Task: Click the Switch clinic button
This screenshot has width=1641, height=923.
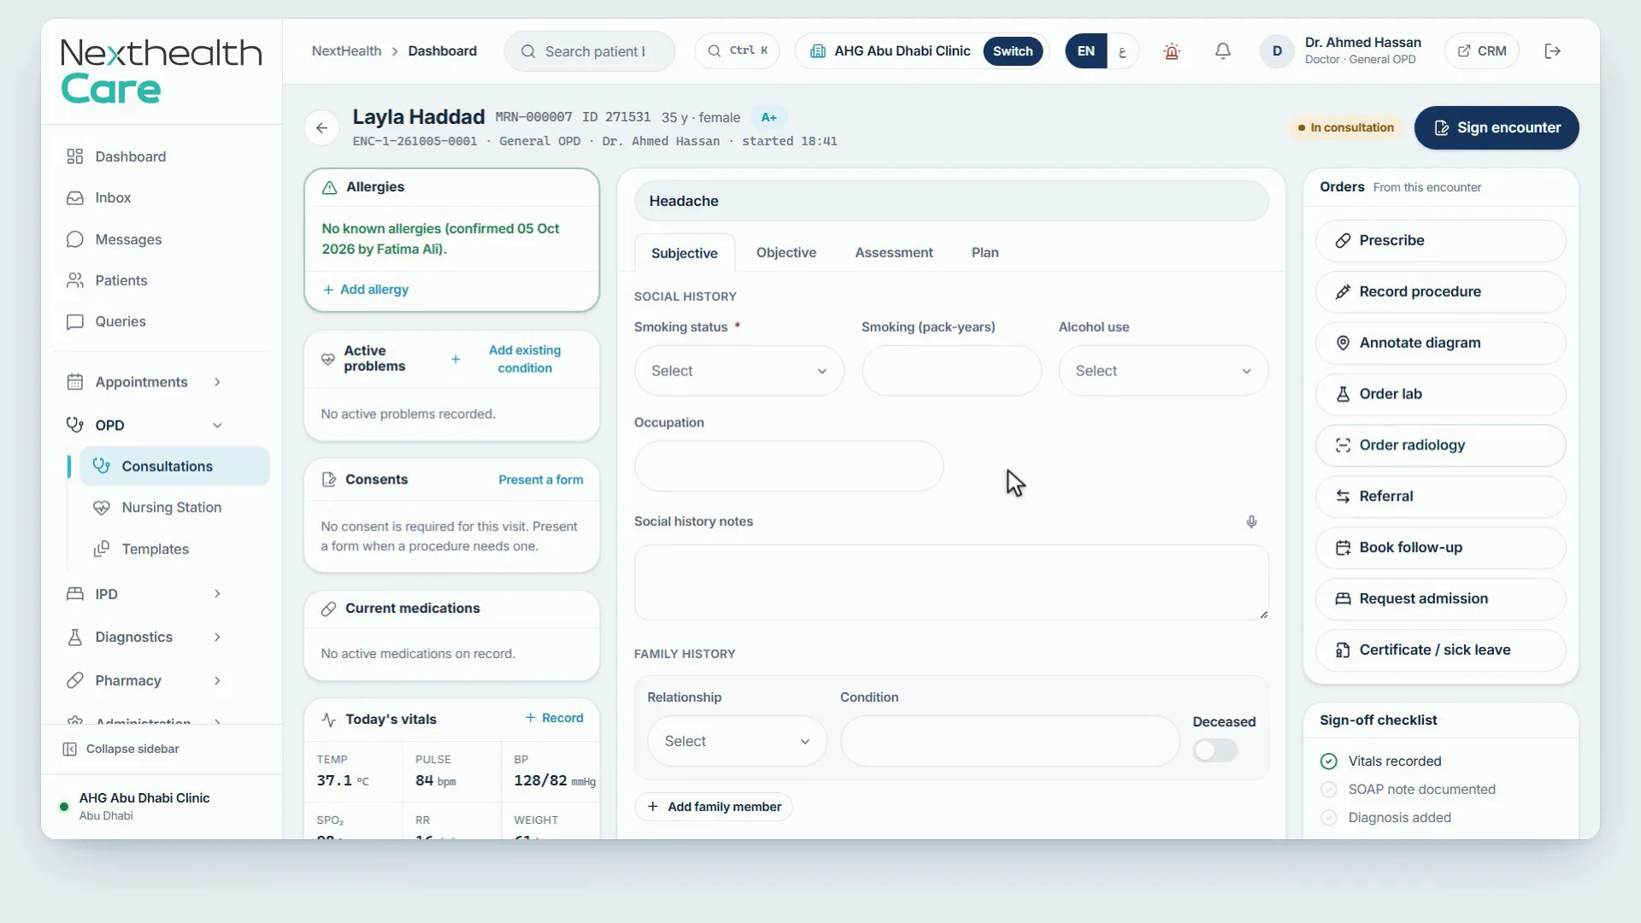Action: [1013, 51]
